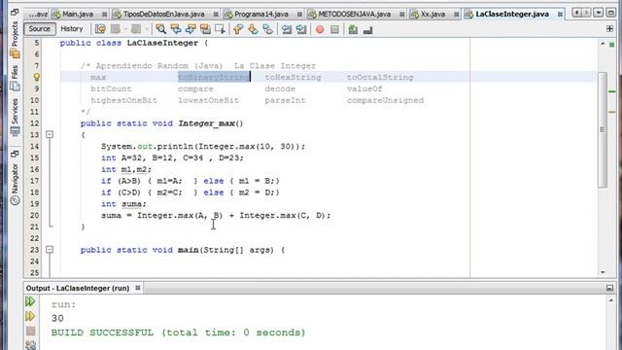Click Find Previous Occurrence icon
This screenshot has width=622, height=350.
coord(176,29)
